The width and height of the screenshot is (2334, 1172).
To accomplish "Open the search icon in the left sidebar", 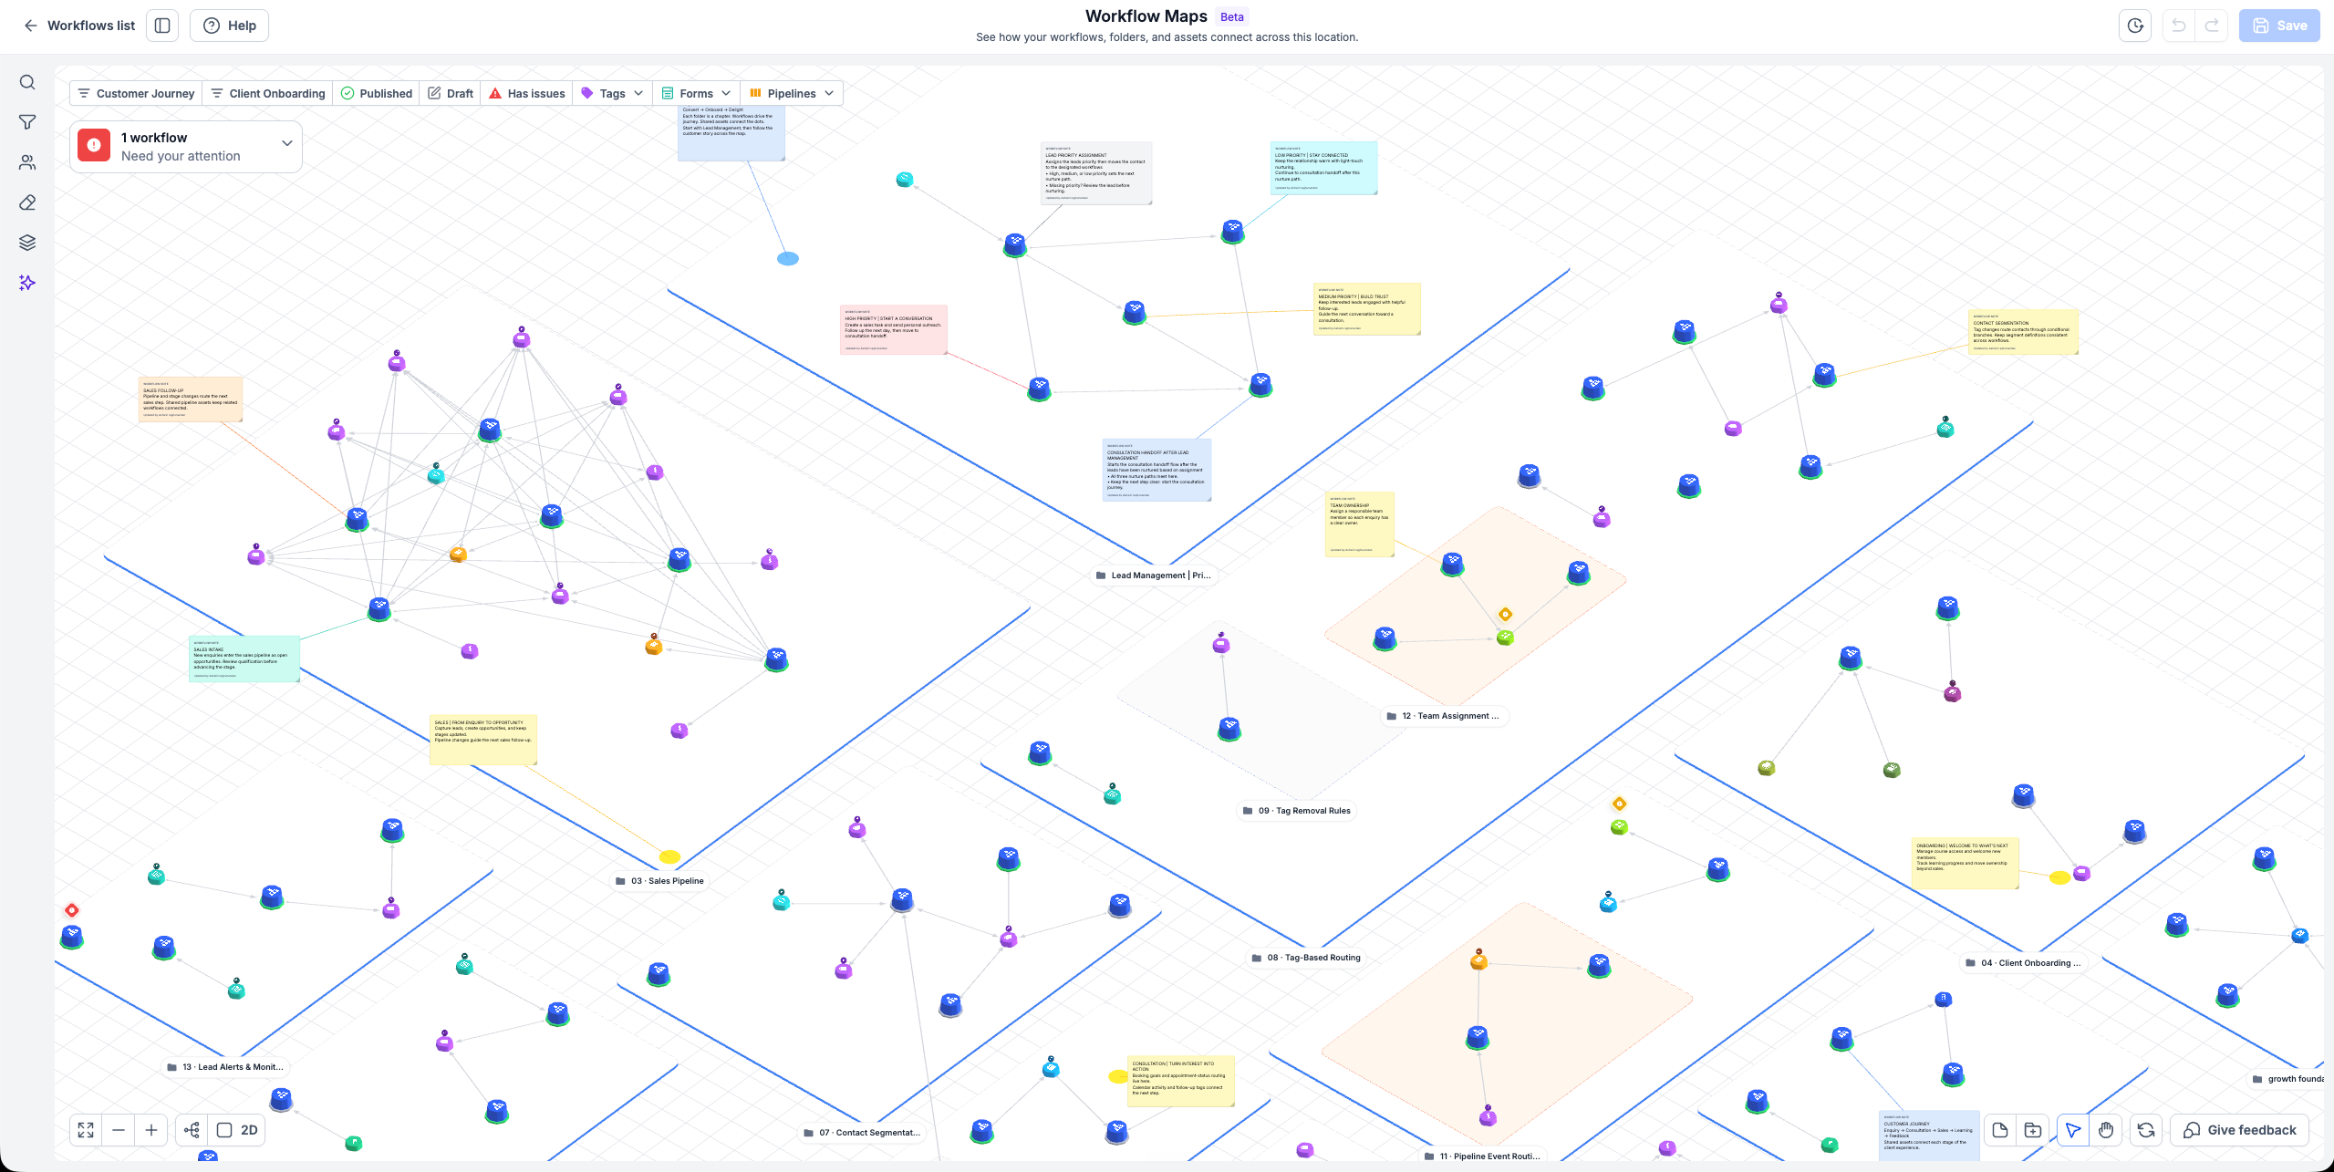I will pos(27,82).
